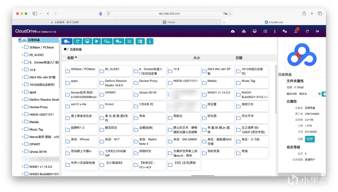Open the Safari sidebar toggle
The width and height of the screenshot is (338, 192).
(x=35, y=14)
